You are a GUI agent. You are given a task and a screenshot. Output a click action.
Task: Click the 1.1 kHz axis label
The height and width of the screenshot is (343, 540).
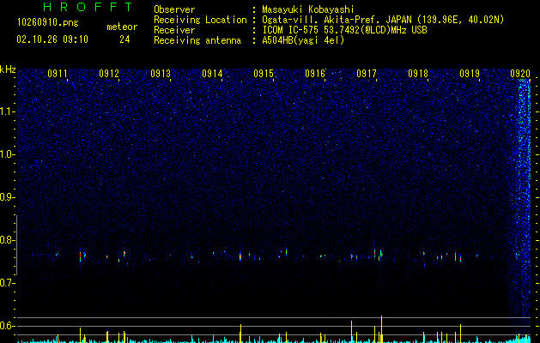(7, 111)
